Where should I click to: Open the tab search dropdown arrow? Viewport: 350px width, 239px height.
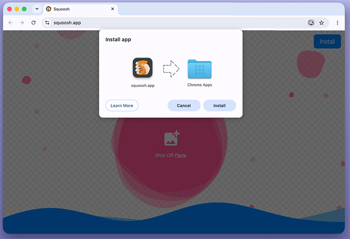pos(37,9)
